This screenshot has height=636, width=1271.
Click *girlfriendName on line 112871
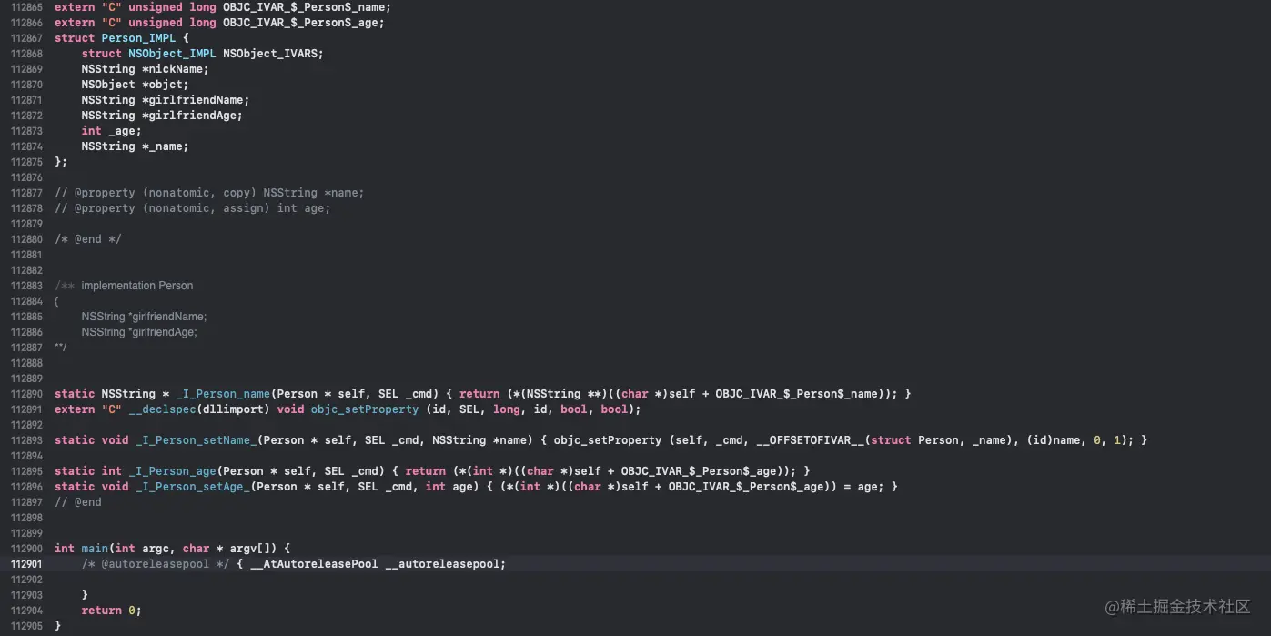[x=192, y=100]
